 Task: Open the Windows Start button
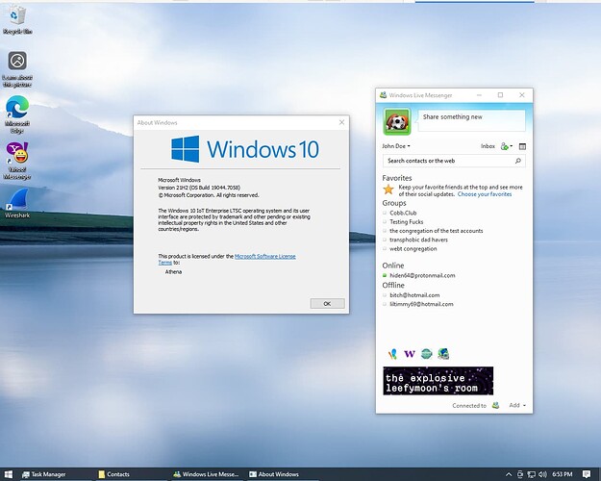(9, 474)
